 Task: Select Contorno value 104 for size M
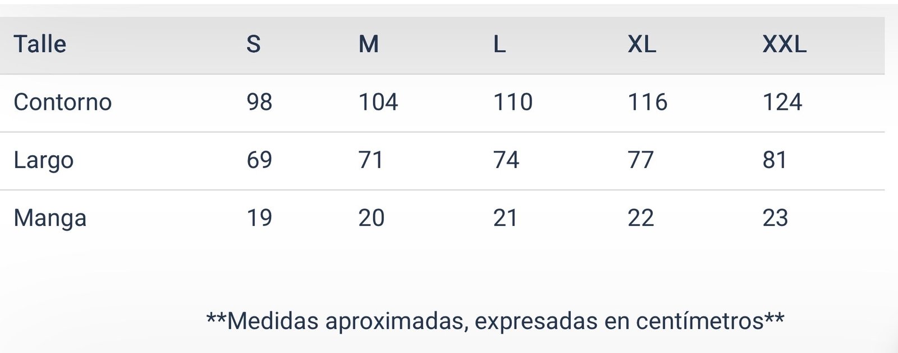click(378, 103)
